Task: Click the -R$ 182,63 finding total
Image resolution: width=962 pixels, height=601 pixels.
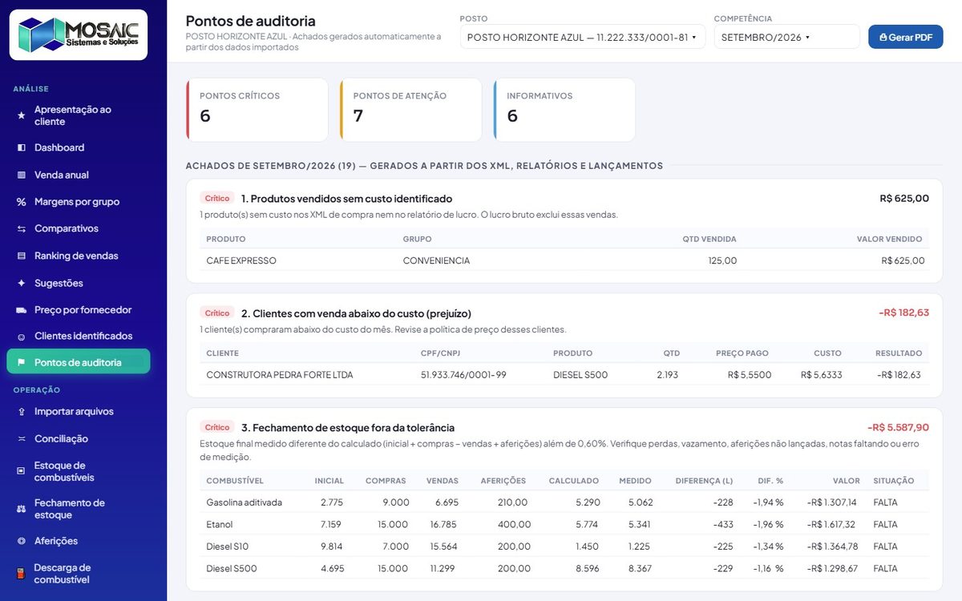Action: (x=903, y=313)
